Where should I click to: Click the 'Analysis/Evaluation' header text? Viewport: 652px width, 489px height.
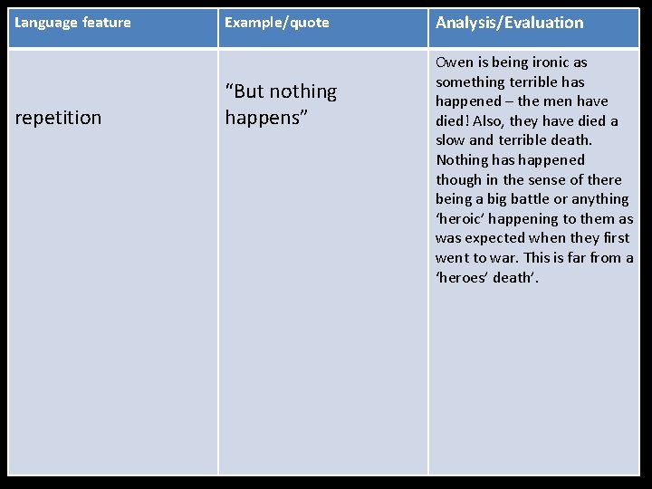coord(509,23)
